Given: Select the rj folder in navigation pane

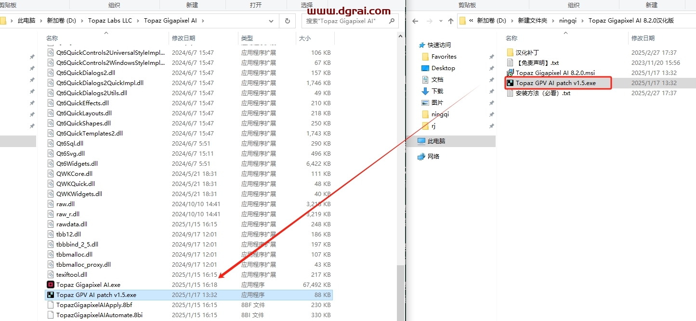Looking at the screenshot, I should pos(433,126).
